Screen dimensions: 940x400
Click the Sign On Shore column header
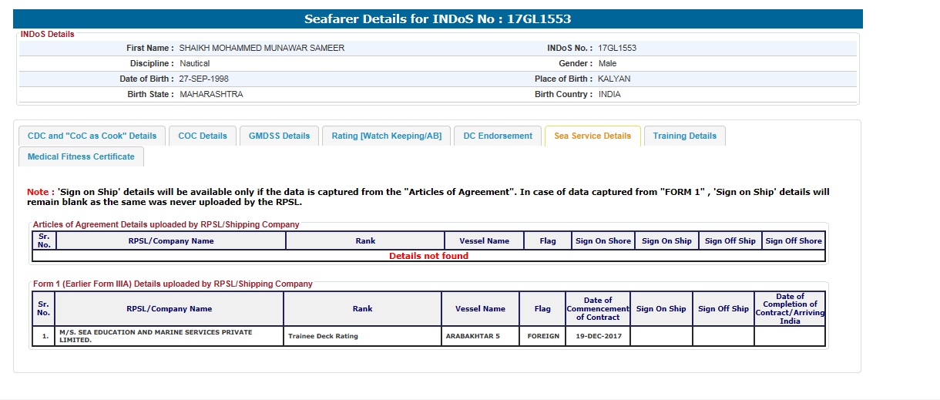[603, 240]
